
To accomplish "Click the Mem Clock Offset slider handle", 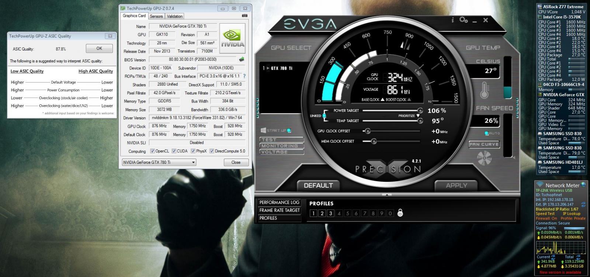I will coord(374,141).
